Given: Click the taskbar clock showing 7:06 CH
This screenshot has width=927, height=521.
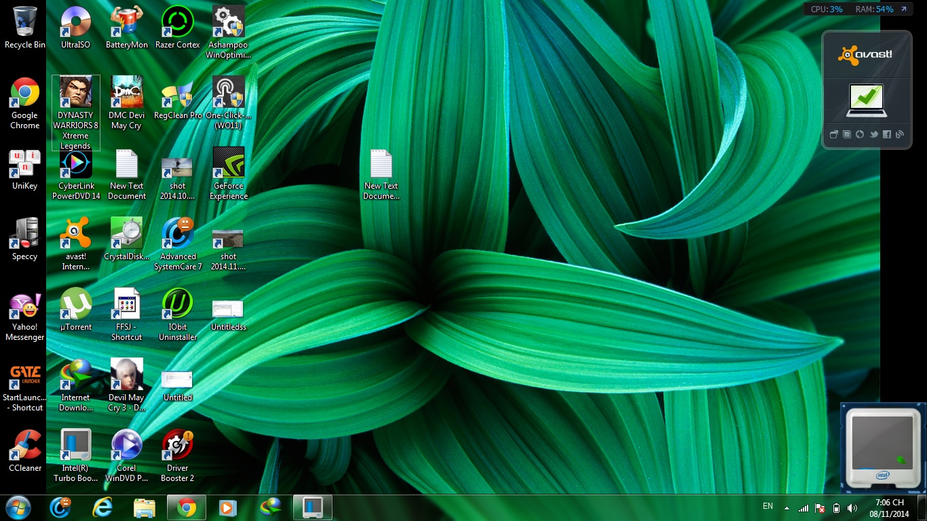Looking at the screenshot, I should click(x=889, y=508).
